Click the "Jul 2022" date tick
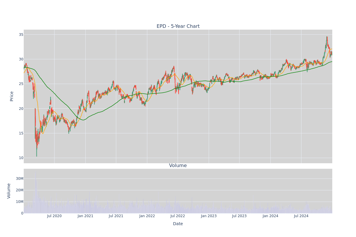The image size is (356, 237). click(x=178, y=216)
